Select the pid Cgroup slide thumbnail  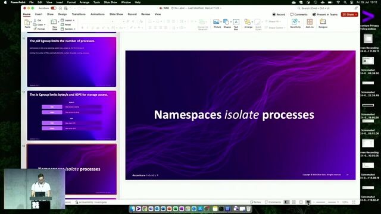click(x=71, y=62)
